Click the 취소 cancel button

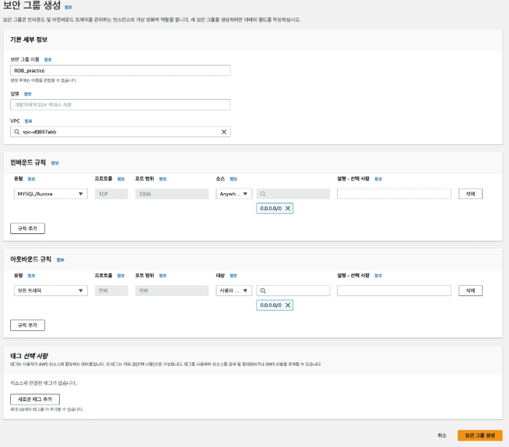(442, 435)
